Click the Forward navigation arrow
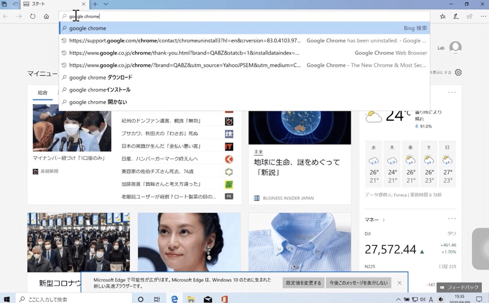The width and height of the screenshot is (489, 303). (19, 16)
